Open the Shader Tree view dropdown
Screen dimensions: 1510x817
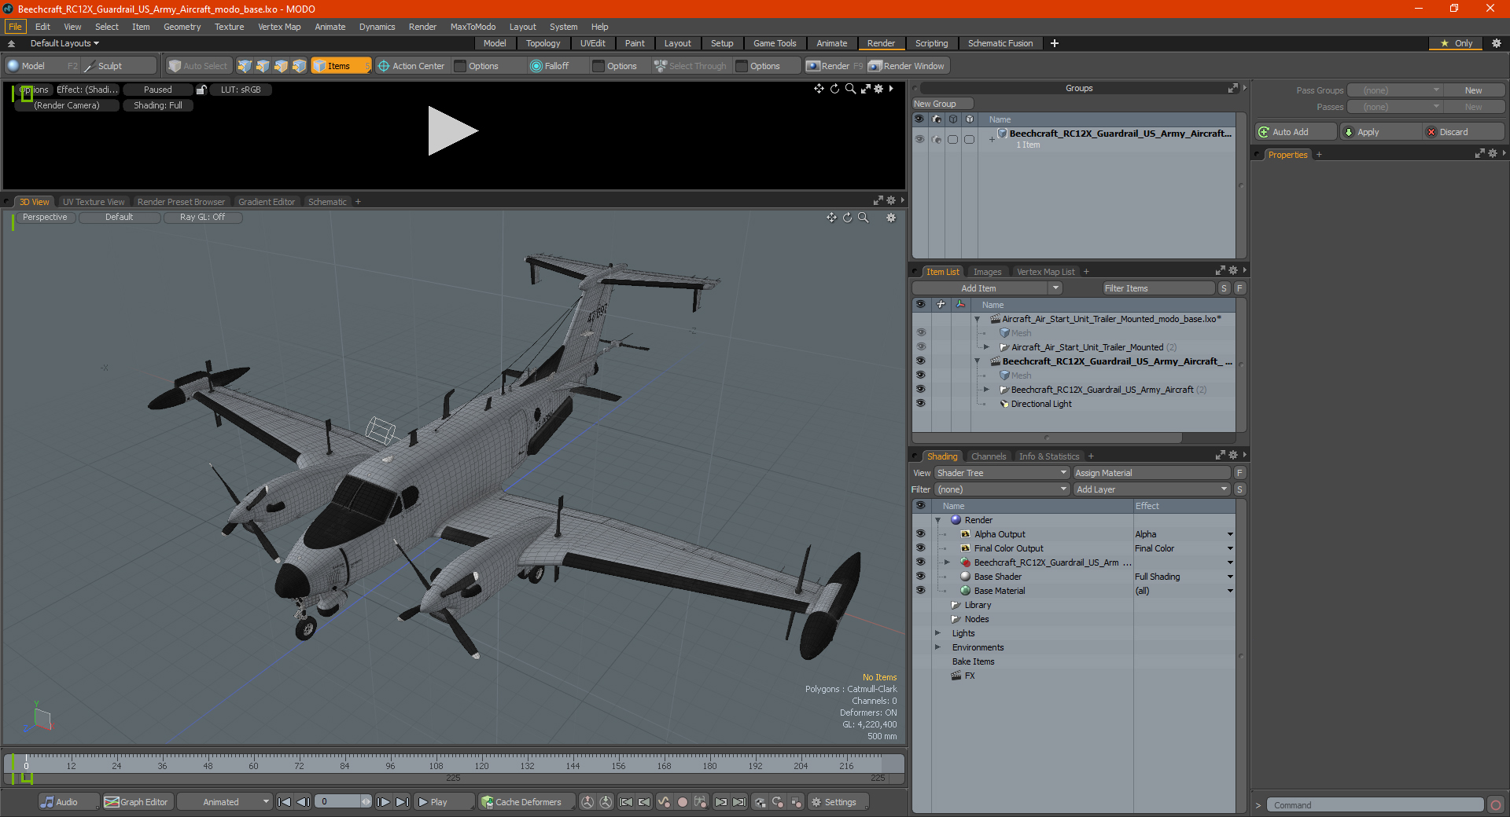pyautogui.click(x=1002, y=473)
